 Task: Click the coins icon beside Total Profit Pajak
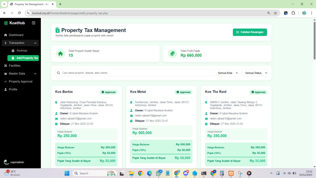(x=172, y=54)
